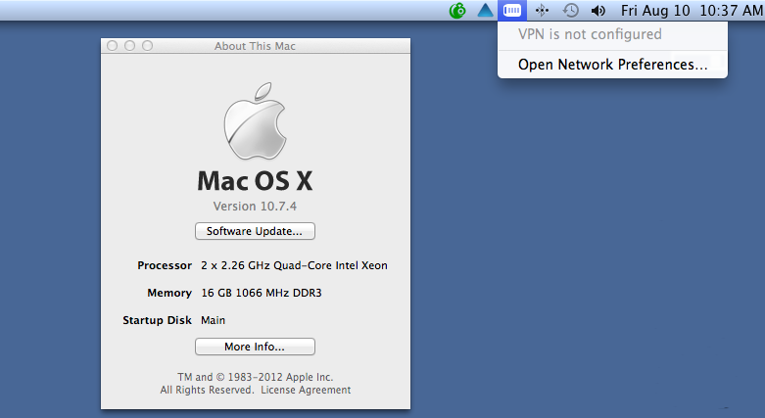Screen dimensions: 765x418
Task: Close the About This Mac window
Action: 113,46
